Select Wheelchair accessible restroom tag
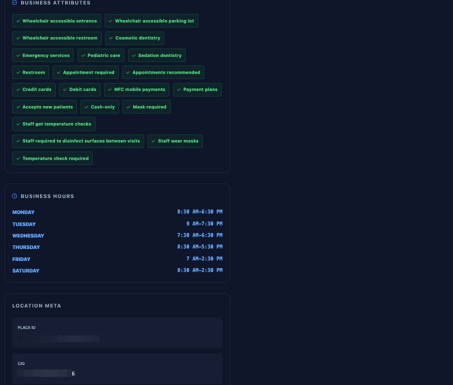Screen dimensions: 453x385 [57, 38]
